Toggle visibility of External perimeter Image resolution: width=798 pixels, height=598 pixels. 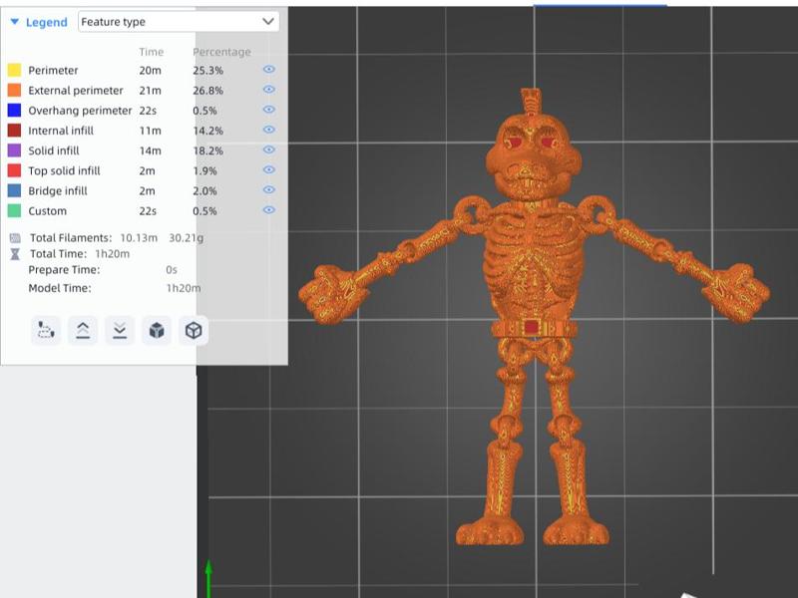[268, 90]
